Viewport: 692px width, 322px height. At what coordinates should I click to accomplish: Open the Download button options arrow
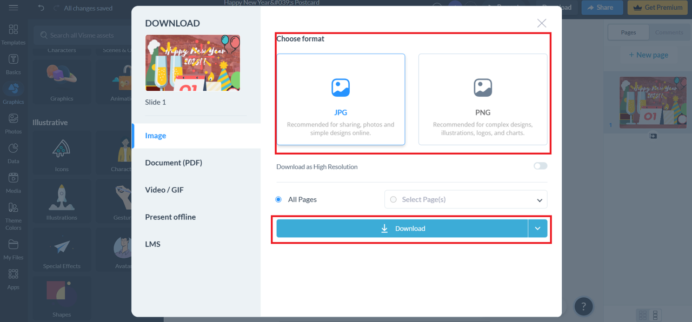[x=538, y=229]
